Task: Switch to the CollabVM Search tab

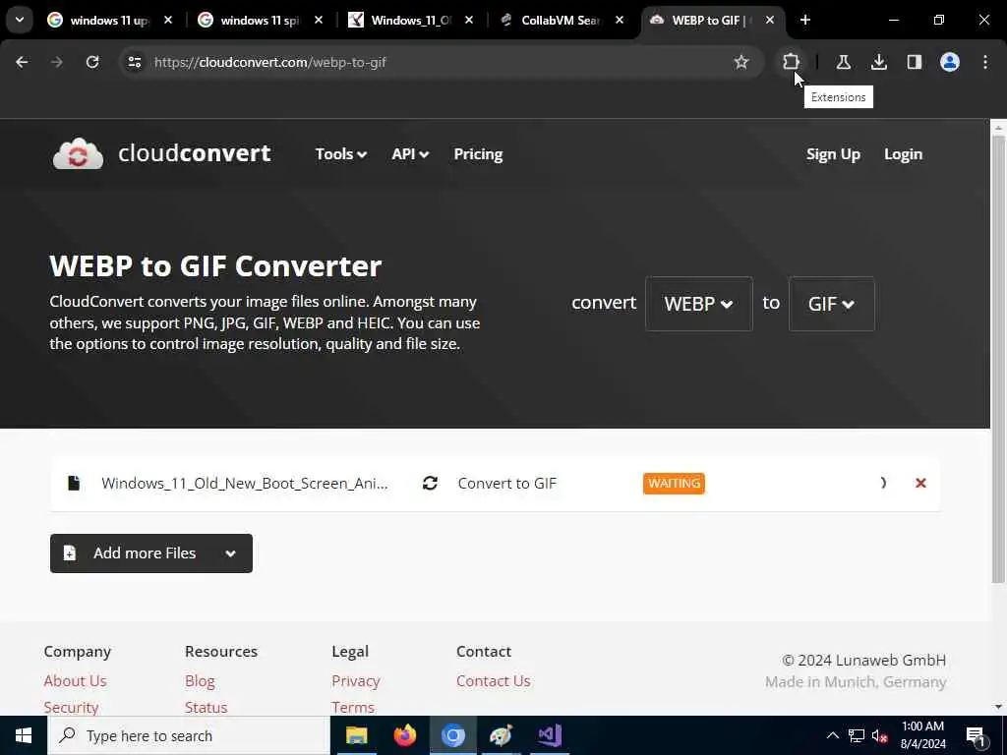Action: 561,20
